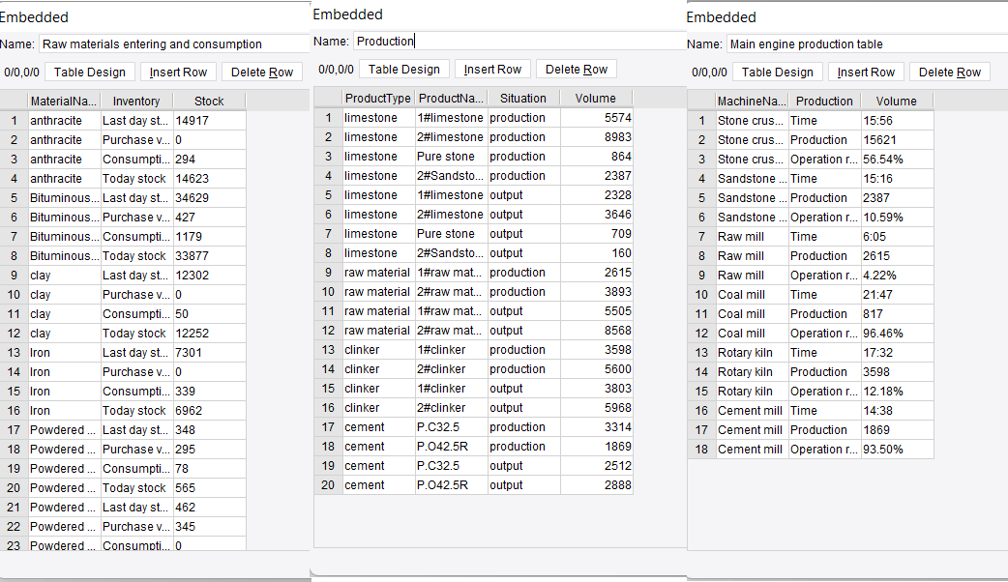Open Table Design for main engine table

(778, 71)
